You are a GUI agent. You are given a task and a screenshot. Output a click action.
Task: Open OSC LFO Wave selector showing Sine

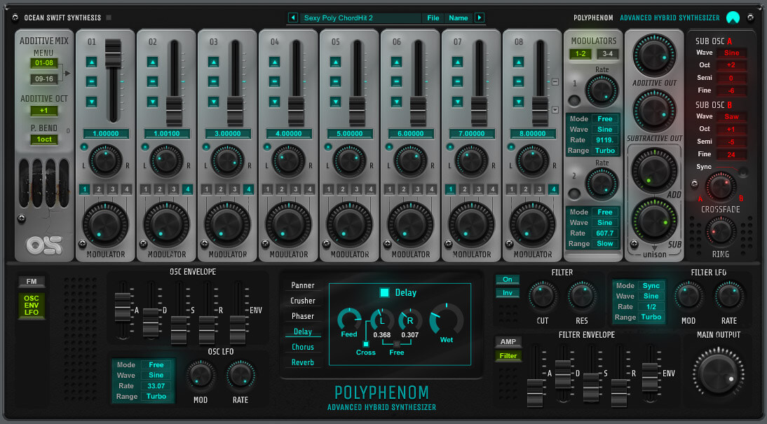(x=156, y=375)
